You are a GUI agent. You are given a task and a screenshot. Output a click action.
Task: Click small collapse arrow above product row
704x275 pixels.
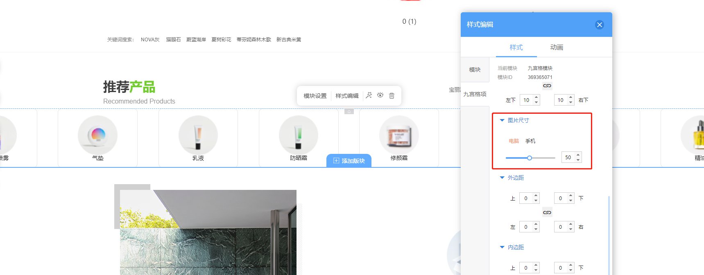coord(349,111)
